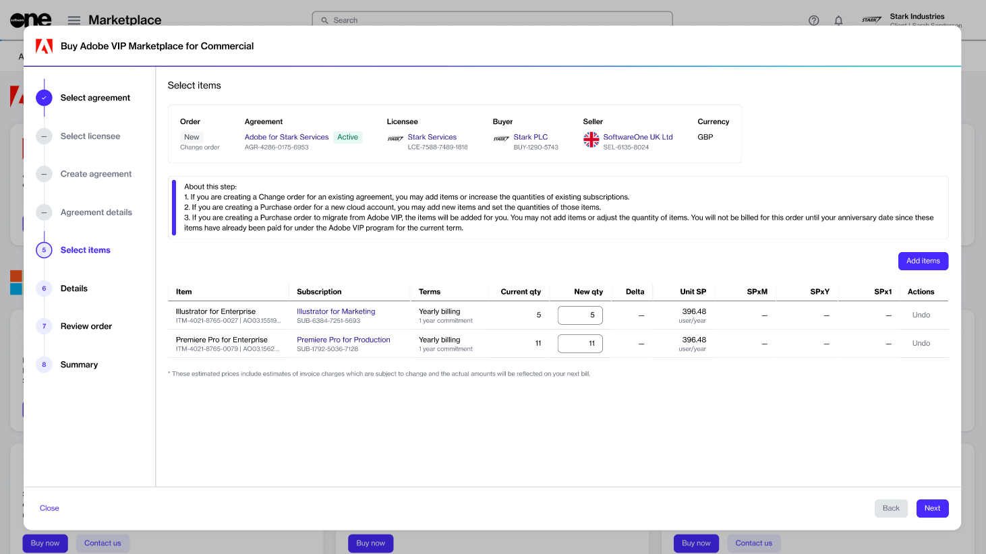Click the completed Select agreement checkmark icon

click(44, 98)
